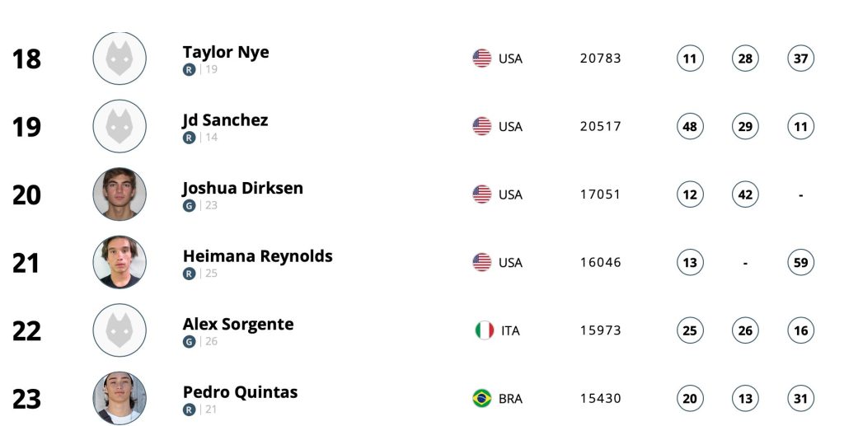This screenshot has height=426, width=844.
Task: Click Taylor Nye's placeholder wolf avatar
Action: [120, 58]
